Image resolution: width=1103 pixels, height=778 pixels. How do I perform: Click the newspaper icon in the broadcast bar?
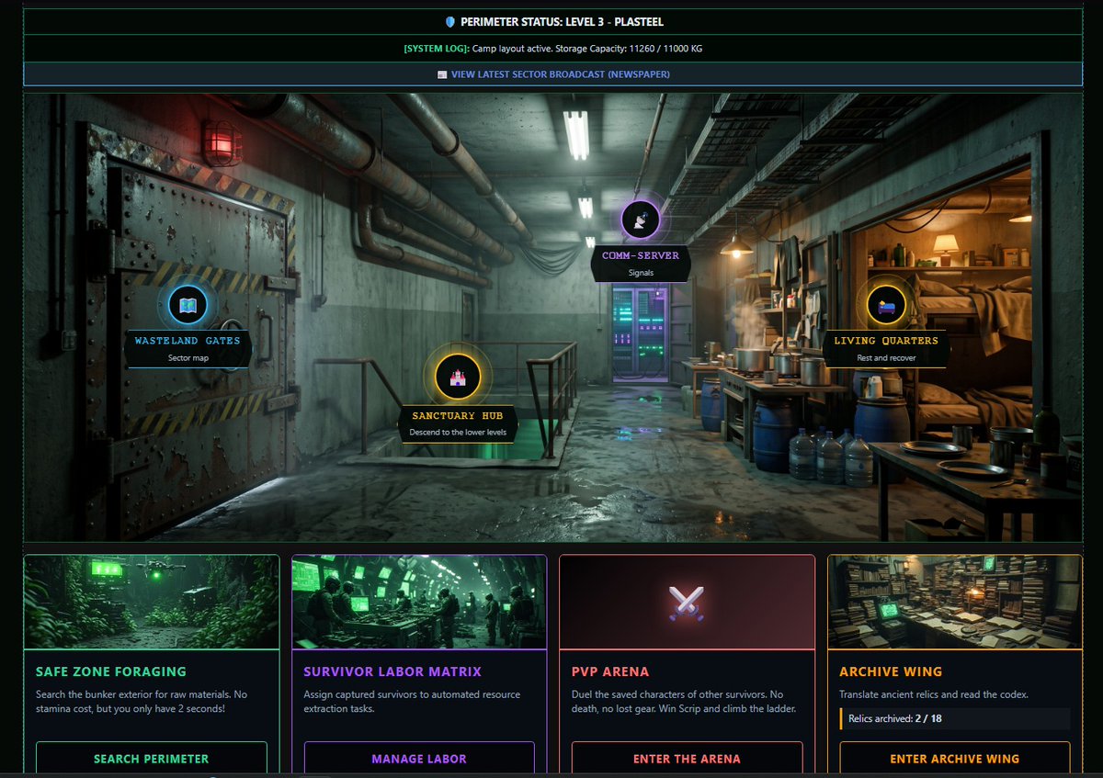pyautogui.click(x=442, y=74)
